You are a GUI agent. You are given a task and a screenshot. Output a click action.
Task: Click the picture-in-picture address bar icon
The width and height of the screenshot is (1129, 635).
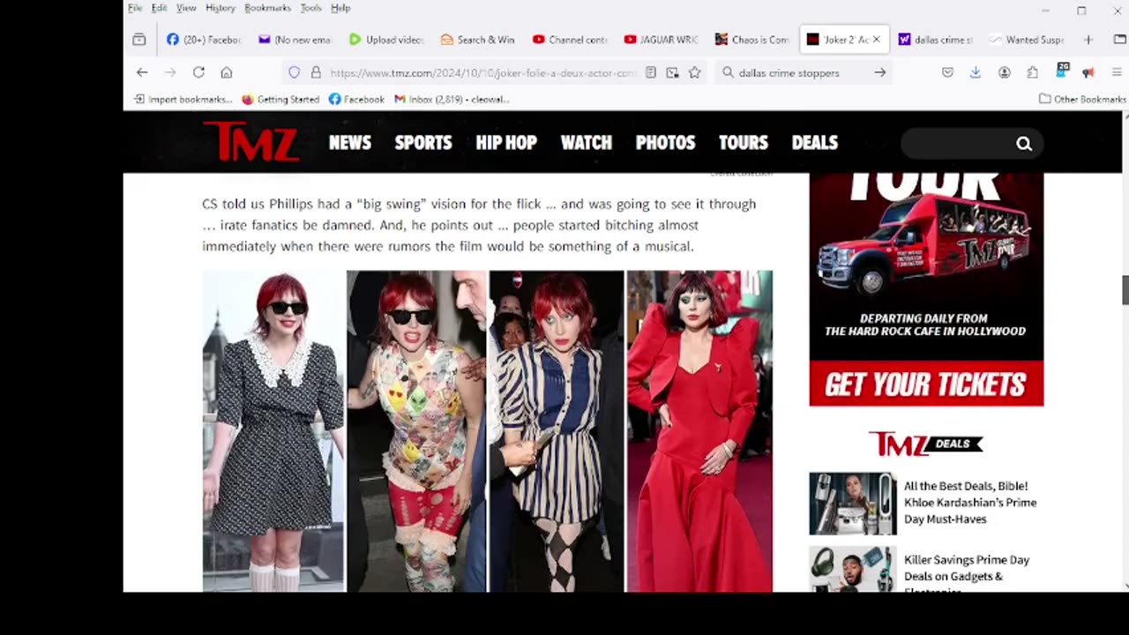pos(673,72)
